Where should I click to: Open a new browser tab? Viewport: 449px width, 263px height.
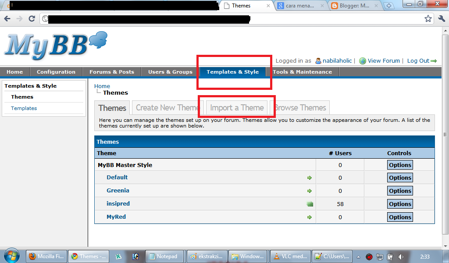(388, 6)
